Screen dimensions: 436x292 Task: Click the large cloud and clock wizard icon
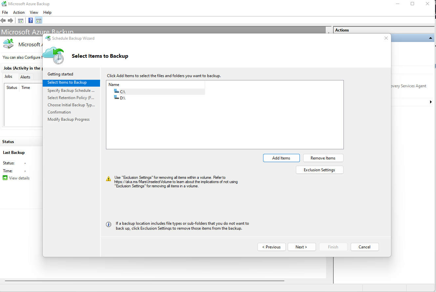tap(53, 55)
